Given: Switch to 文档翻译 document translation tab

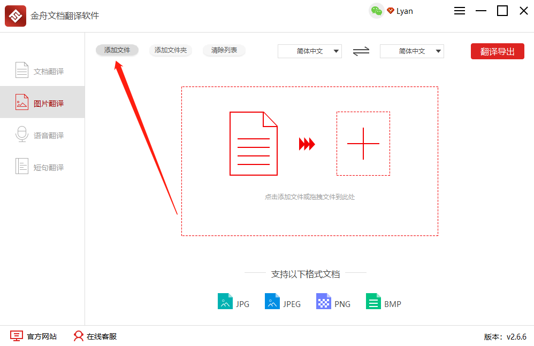Looking at the screenshot, I should click(42, 70).
